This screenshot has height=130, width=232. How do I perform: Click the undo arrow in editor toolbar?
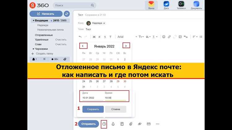pos(80,37)
